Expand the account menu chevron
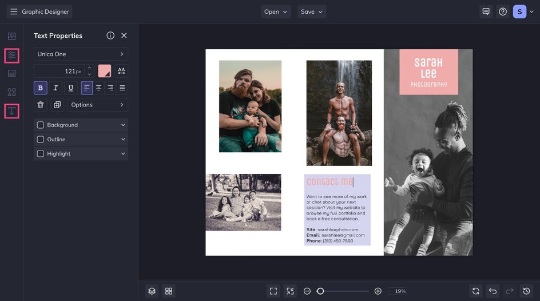This screenshot has height=301, width=540. coord(531,11)
